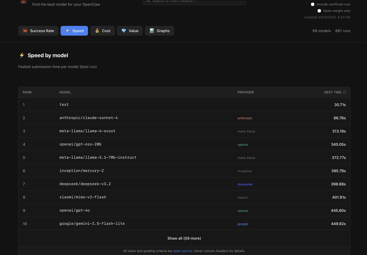This screenshot has width=367, height=255.
Task: Click the 401.91s best time value
Action: 339,197
